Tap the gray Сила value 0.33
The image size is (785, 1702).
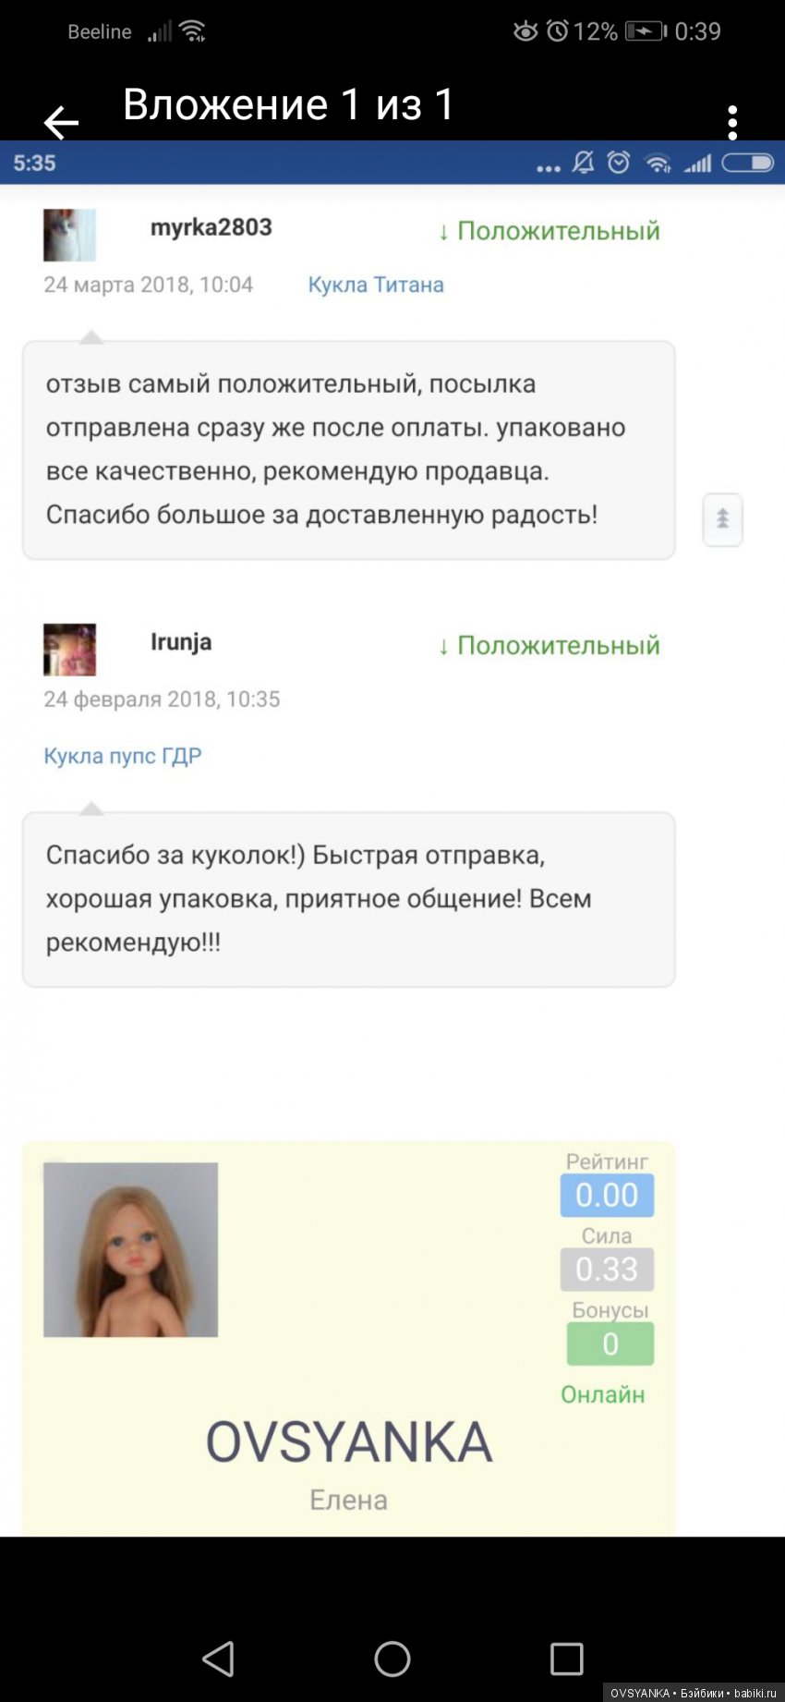(x=607, y=1270)
